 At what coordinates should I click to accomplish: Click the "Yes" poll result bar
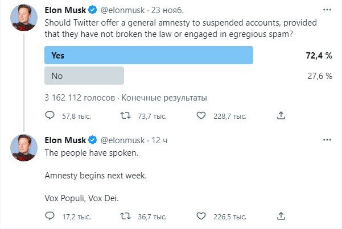149,56
